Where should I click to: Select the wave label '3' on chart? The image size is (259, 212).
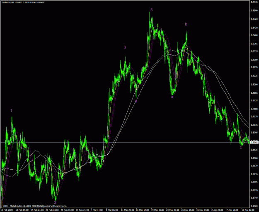(125, 47)
